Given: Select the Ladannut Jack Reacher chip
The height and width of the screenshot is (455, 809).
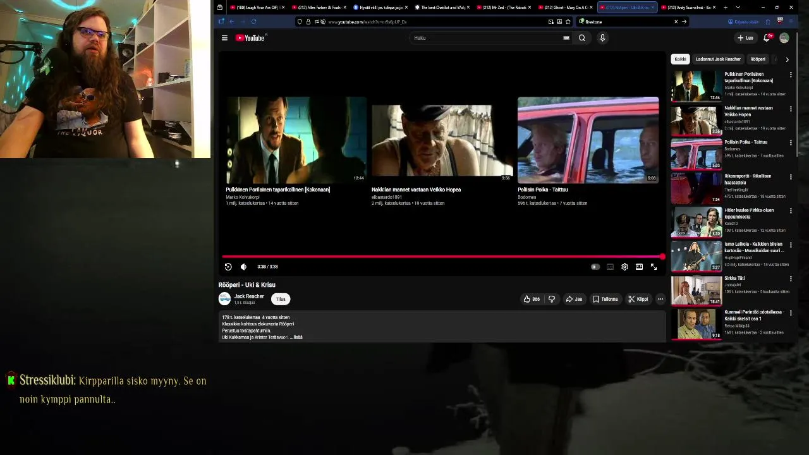Looking at the screenshot, I should [718, 59].
